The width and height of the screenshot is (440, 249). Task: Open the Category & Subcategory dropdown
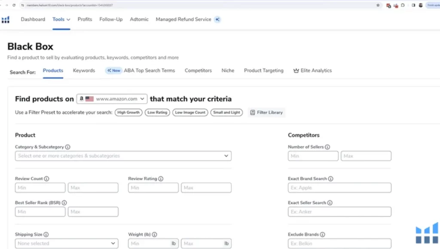pyautogui.click(x=123, y=156)
